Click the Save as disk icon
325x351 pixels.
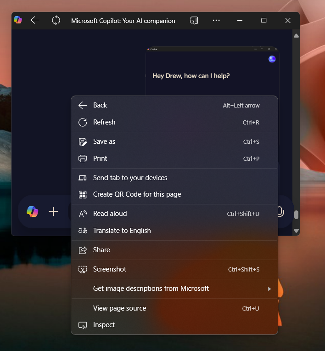pos(83,142)
